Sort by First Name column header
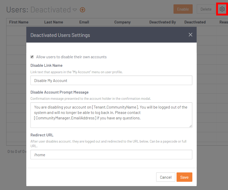The height and width of the screenshot is (190, 228). [x=19, y=22]
